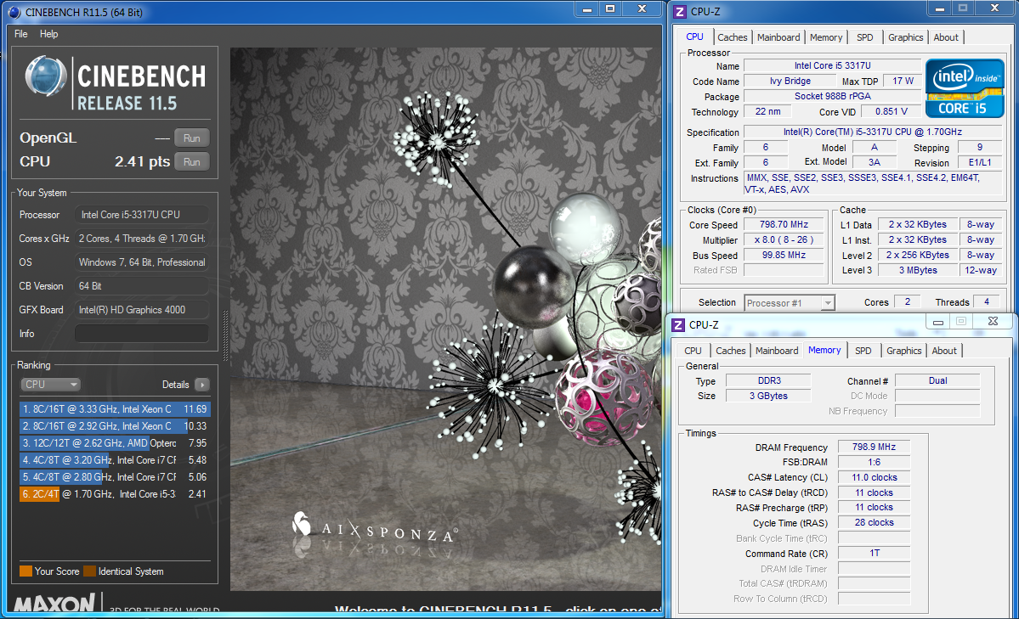Screen dimensions: 1019x619
Task: Select ranking row 8C/16T @ 2.92 GHz
Action: [115, 426]
